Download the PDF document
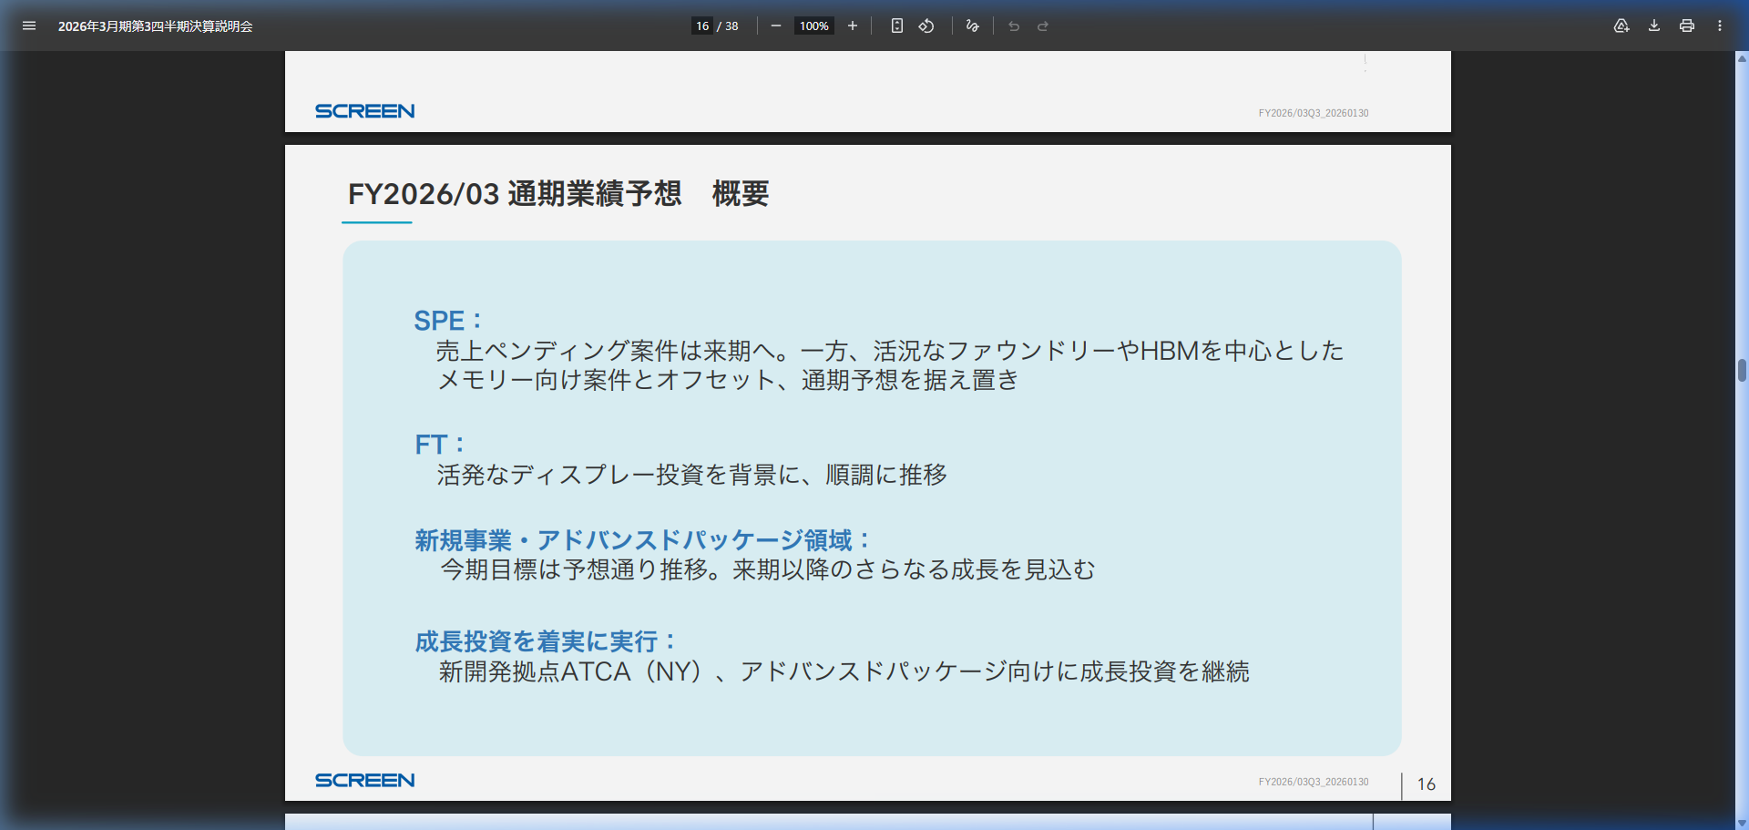 pyautogui.click(x=1652, y=26)
